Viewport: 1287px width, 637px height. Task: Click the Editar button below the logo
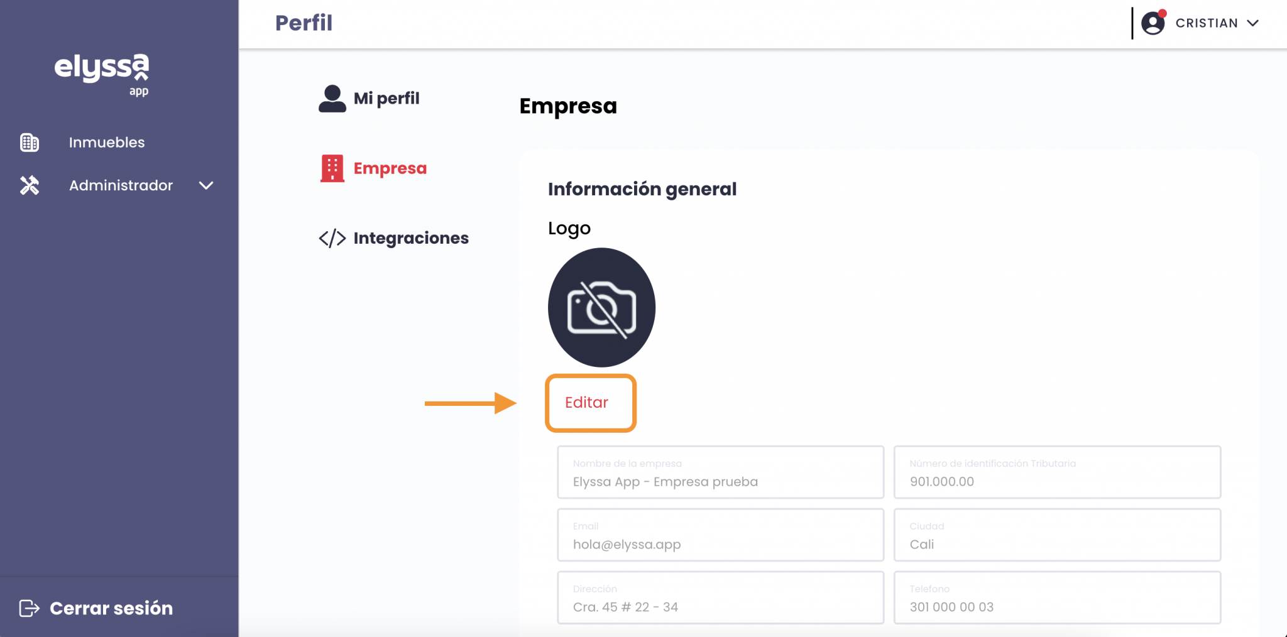coord(589,403)
